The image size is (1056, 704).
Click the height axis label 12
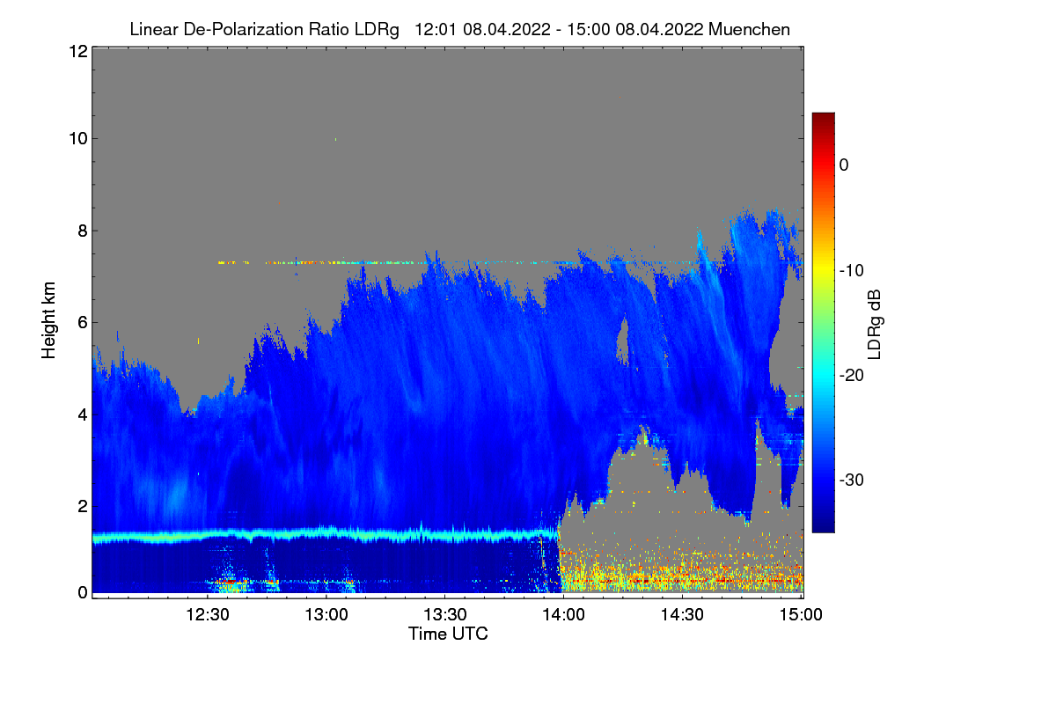coord(77,51)
